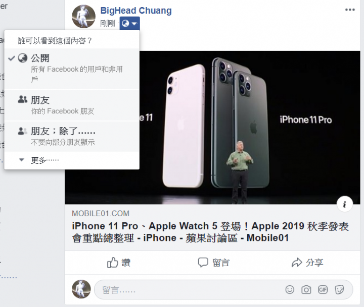Open the three-dot post options menu
Viewport: 364px width, 307px height.
[x=350, y=10]
